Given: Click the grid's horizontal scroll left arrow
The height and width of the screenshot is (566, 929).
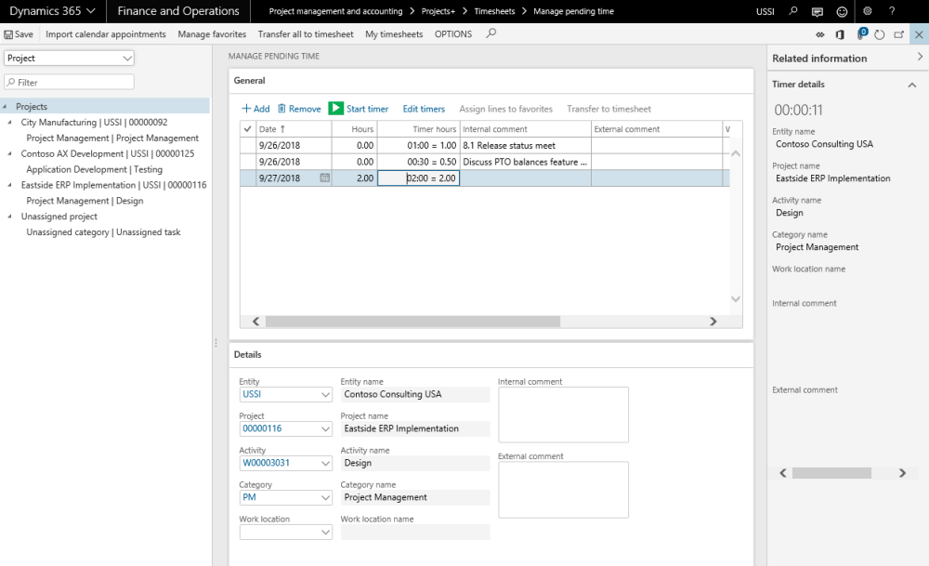Looking at the screenshot, I should (256, 322).
